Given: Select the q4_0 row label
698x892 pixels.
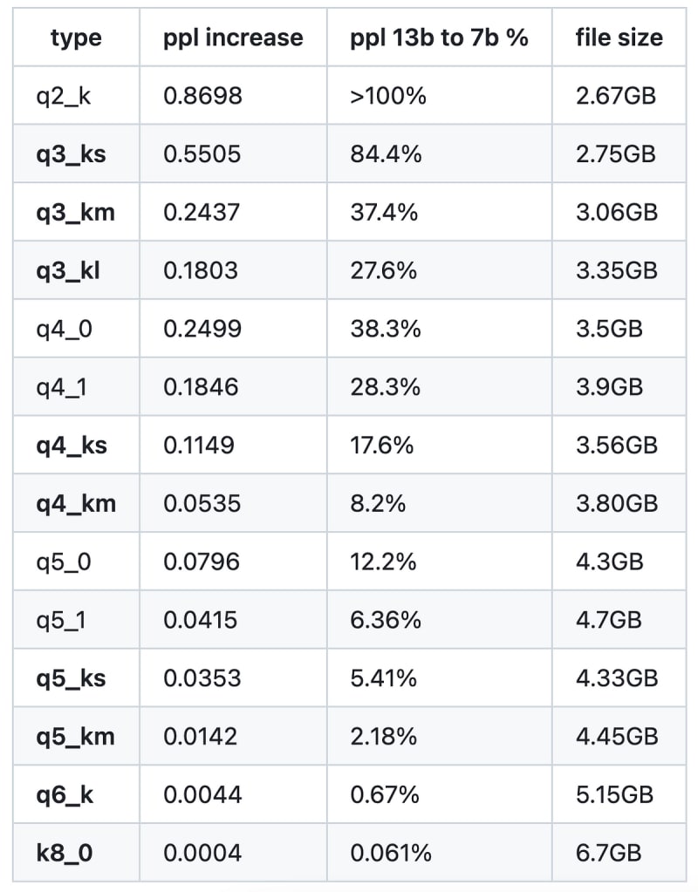Looking at the screenshot, I should pos(64,329).
